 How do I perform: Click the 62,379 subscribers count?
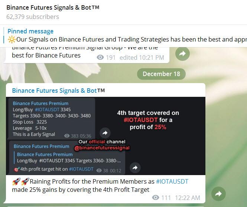click(33, 17)
